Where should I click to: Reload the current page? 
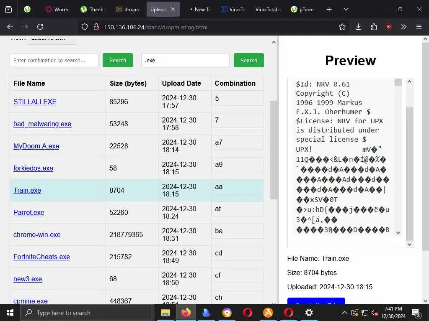(40, 27)
